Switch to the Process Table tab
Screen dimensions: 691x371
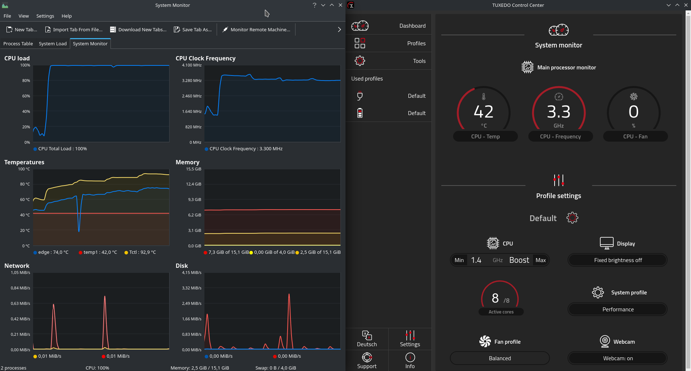point(18,43)
